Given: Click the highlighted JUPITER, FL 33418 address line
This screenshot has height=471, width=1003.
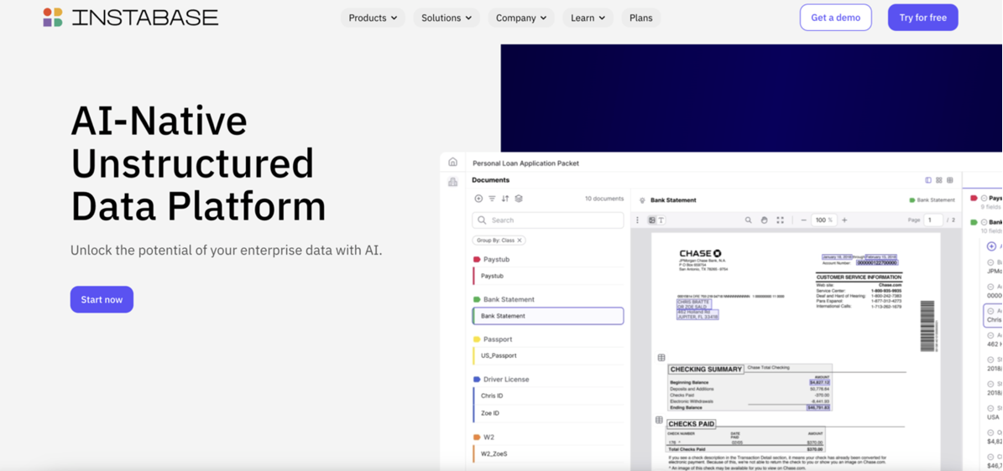Looking at the screenshot, I should 697,316.
